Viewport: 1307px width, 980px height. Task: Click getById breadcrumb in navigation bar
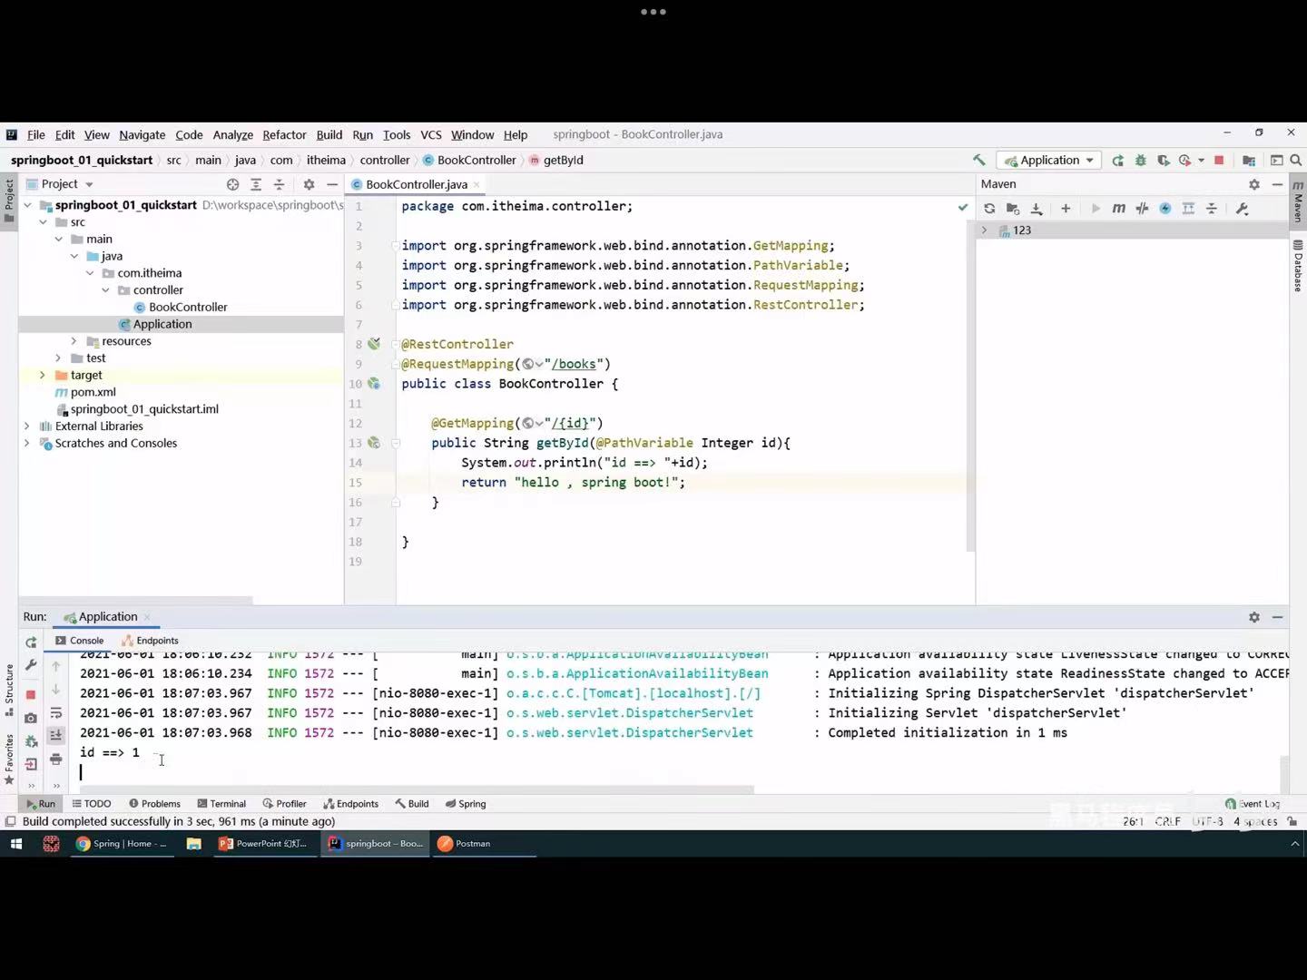556,160
